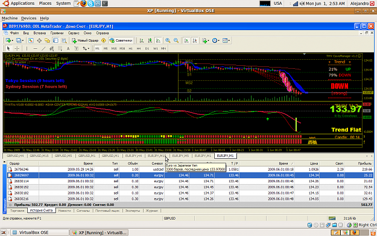The height and width of the screenshot is (236, 377).
Task: Open the Графики menu
Action: tap(57, 33)
